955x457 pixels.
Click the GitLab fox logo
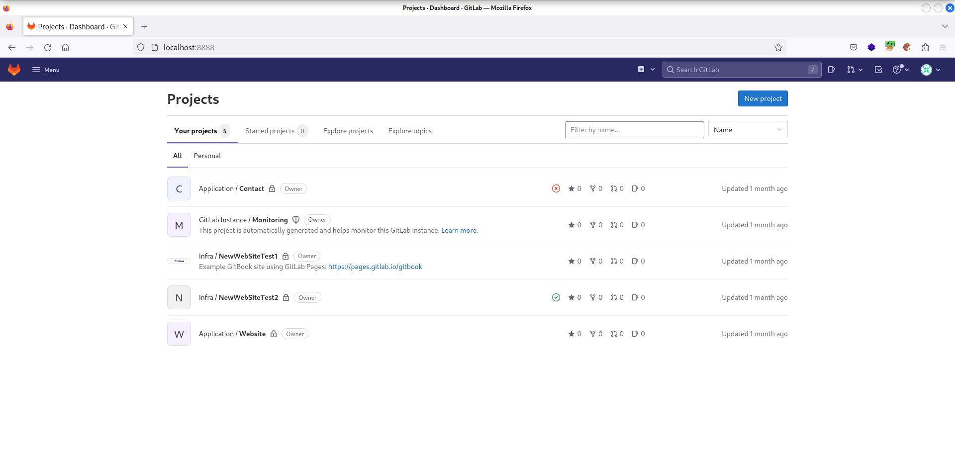[x=14, y=70]
